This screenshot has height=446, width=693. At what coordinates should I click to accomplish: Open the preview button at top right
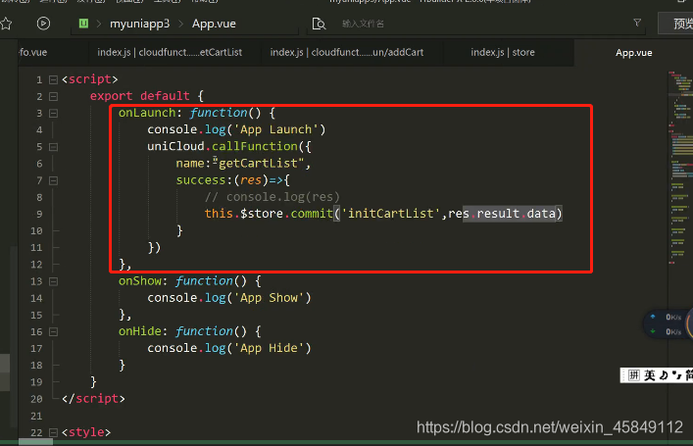[676, 24]
